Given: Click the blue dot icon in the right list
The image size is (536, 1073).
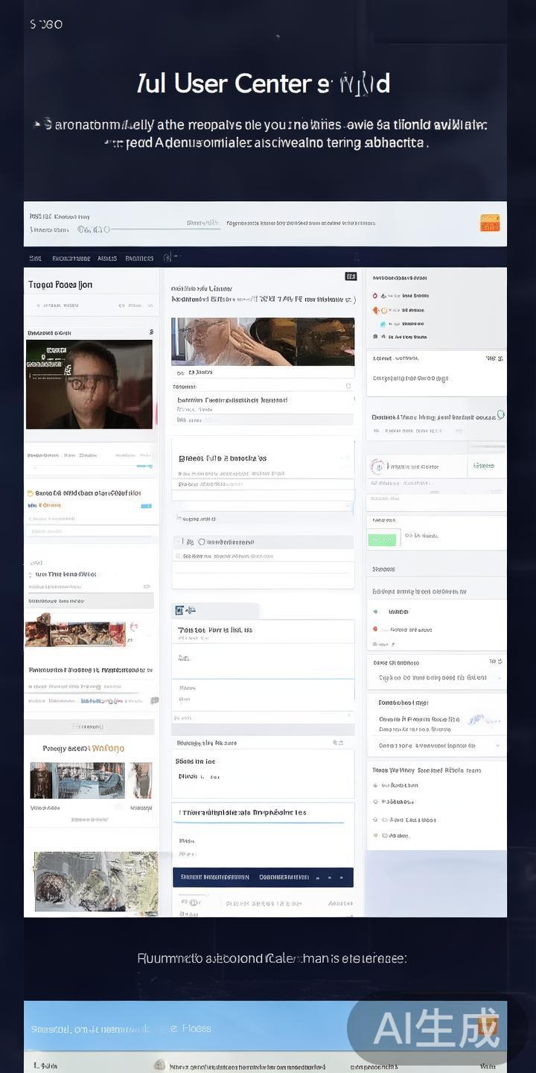Looking at the screenshot, I should click(x=383, y=324).
